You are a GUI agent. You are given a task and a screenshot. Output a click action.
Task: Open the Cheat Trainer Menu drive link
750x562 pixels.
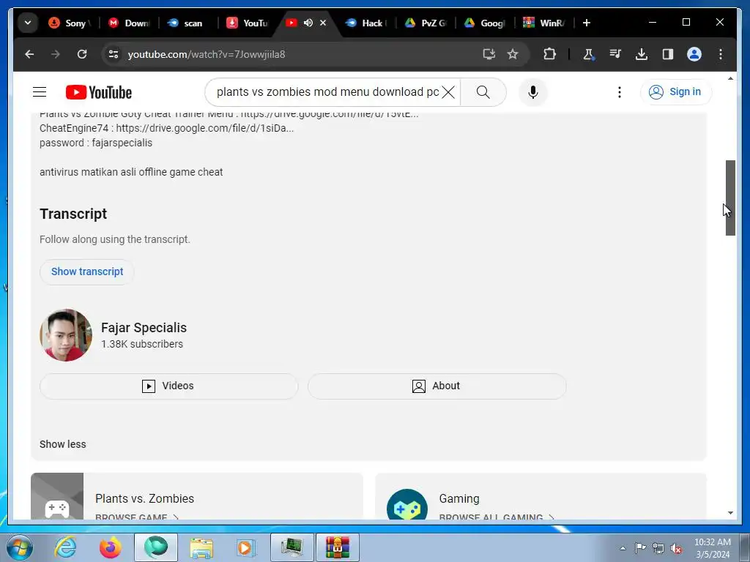[329, 115]
